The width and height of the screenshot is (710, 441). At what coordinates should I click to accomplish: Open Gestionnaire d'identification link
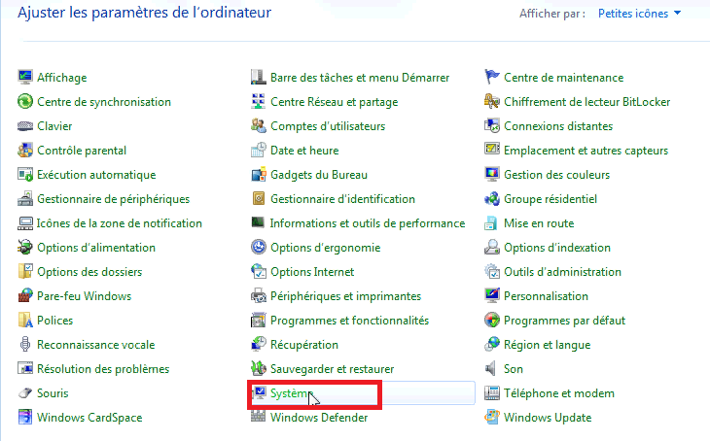click(342, 199)
